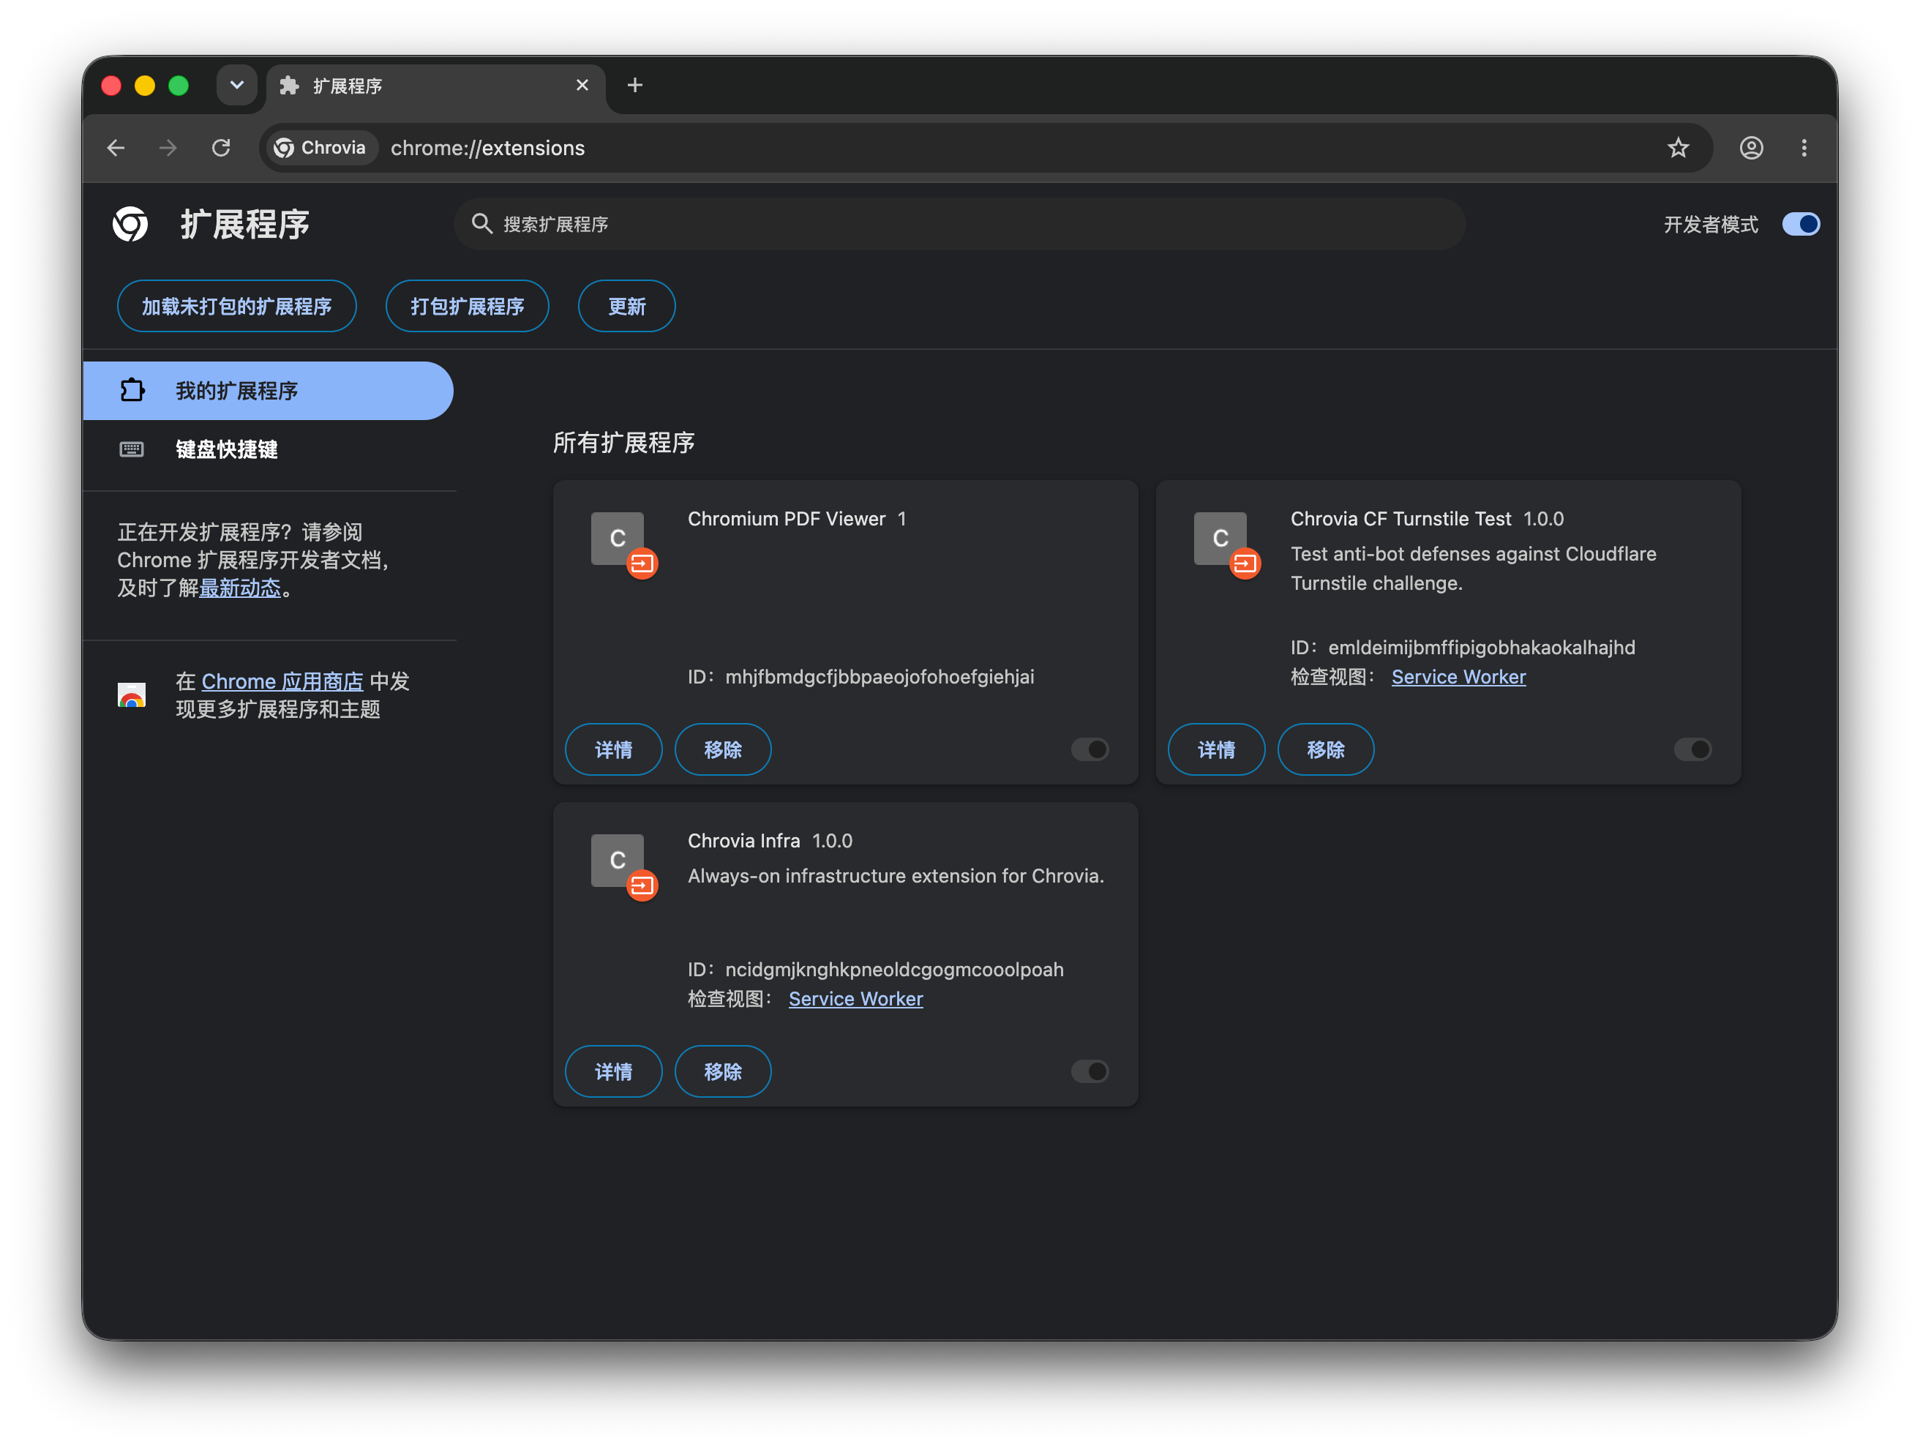The width and height of the screenshot is (1920, 1449).
Task: Click the ID text mhjfbmdgcfjbbpaeojofohoefgiehjai
Action: pos(880,676)
